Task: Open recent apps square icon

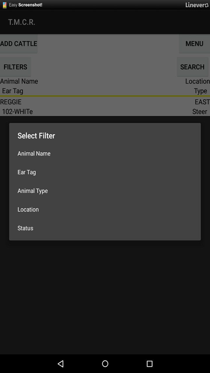Action: tap(149, 363)
